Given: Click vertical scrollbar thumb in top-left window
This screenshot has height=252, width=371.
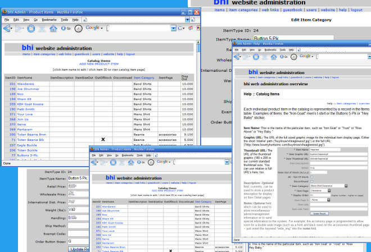Looking at the screenshot, I should (198, 48).
